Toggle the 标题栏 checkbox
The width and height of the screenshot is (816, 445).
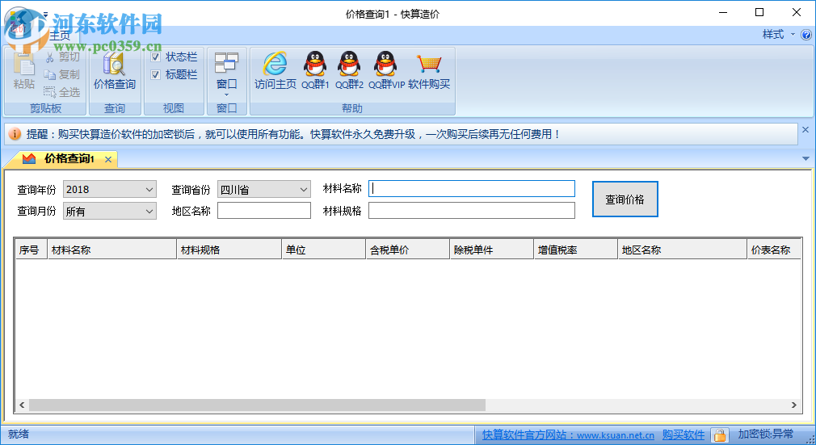coord(155,74)
